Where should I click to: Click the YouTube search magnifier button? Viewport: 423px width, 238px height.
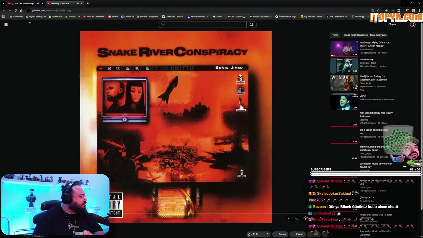click(x=251, y=24)
